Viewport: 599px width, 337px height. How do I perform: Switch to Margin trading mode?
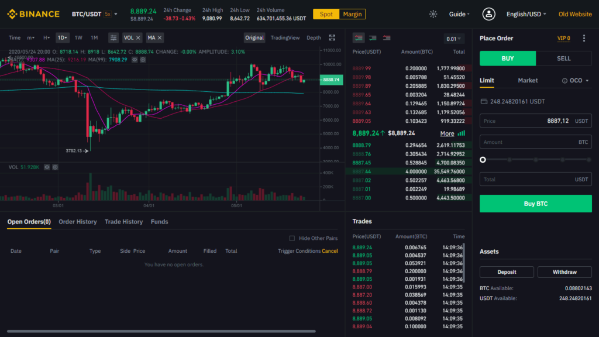coord(352,14)
